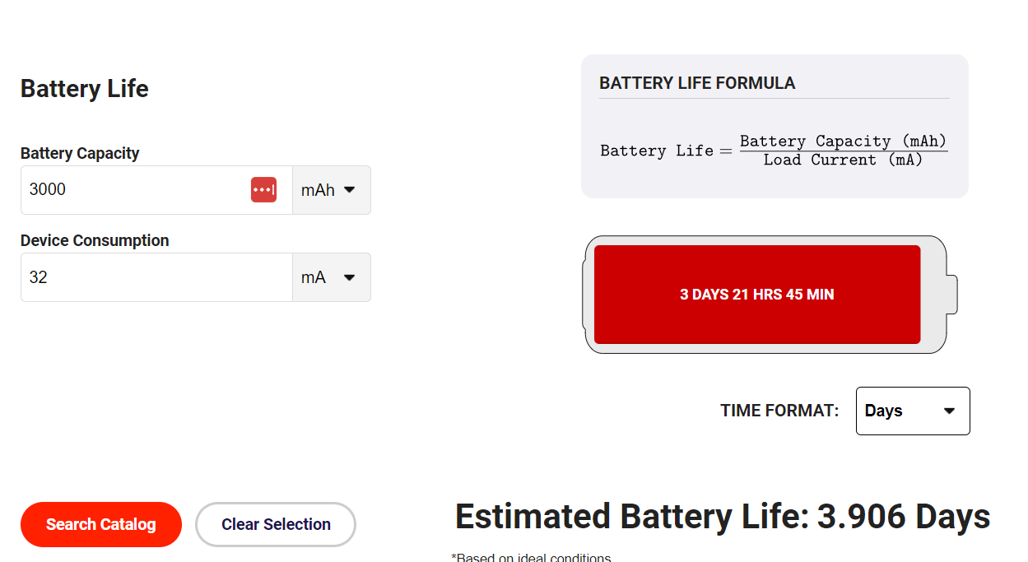
Task: Click the Device Consumption field label
Action: (x=95, y=240)
